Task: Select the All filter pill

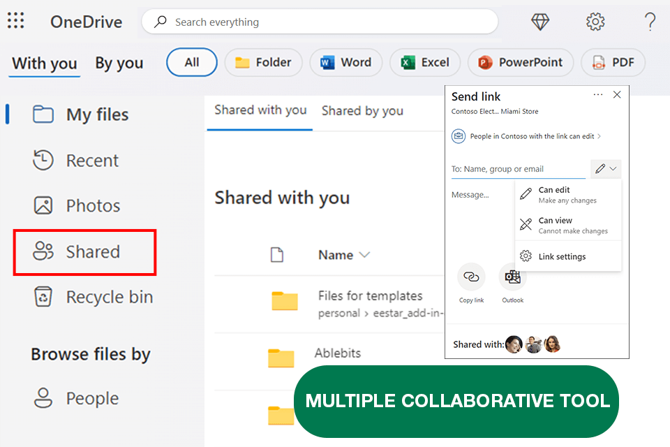Action: (x=192, y=62)
